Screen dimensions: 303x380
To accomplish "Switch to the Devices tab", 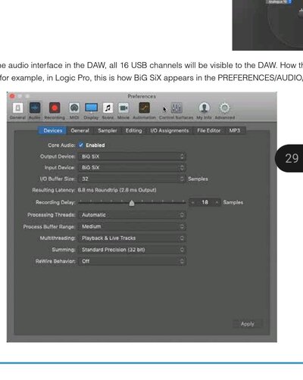I will pyautogui.click(x=52, y=130).
